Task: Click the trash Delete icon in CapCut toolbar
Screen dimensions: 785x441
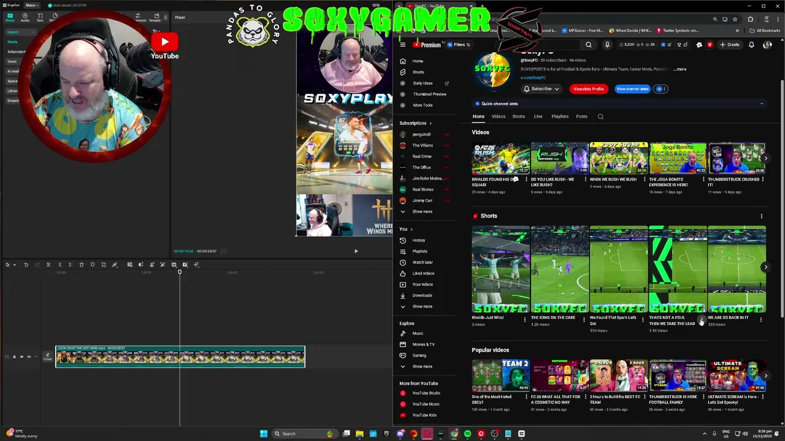Action: coord(82,265)
